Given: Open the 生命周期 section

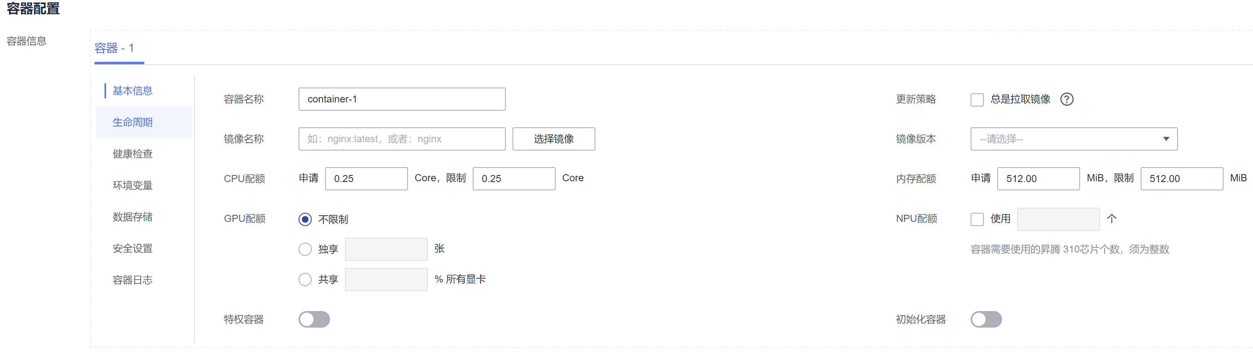Looking at the screenshot, I should (133, 122).
